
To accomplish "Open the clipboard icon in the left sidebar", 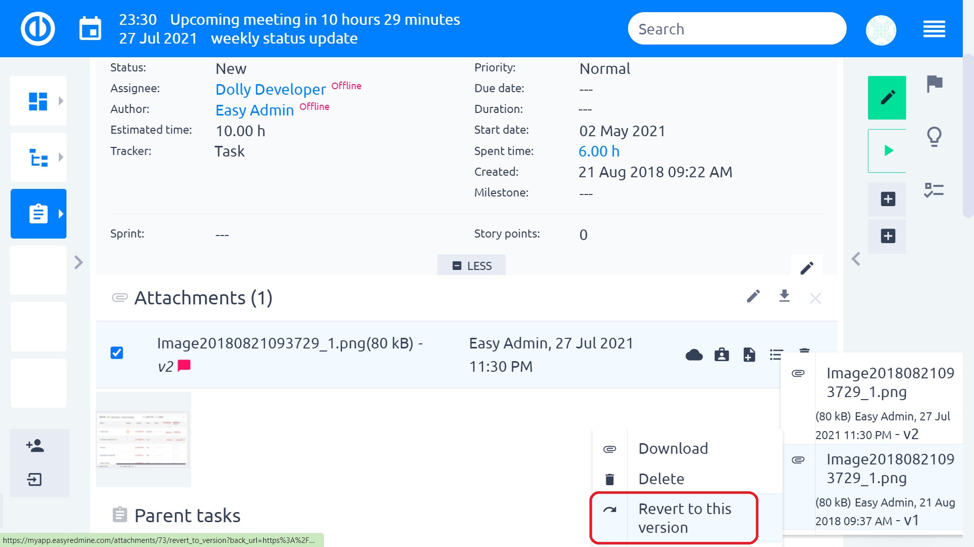I will pos(38,213).
